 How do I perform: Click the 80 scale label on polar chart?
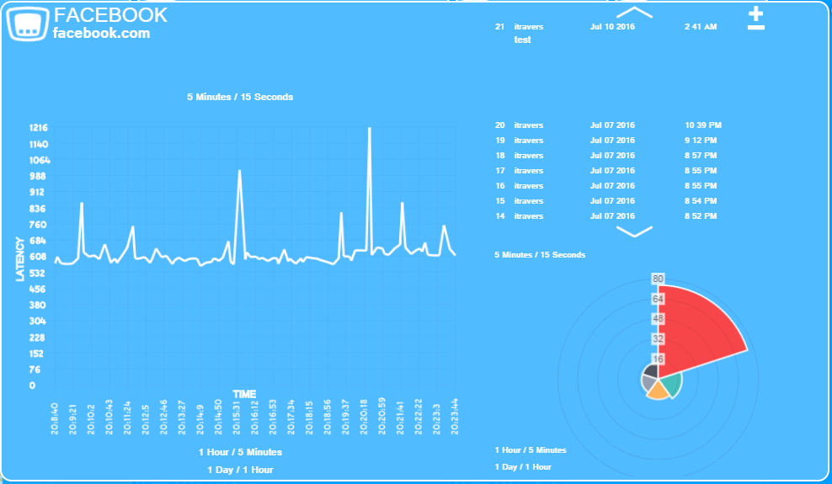(658, 279)
